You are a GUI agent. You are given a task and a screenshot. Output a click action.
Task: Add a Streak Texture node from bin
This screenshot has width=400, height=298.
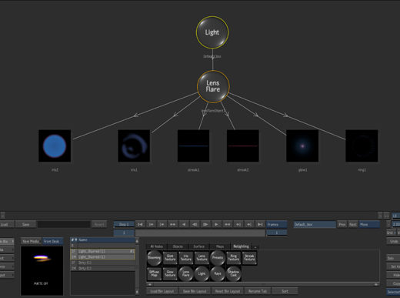coord(249,258)
